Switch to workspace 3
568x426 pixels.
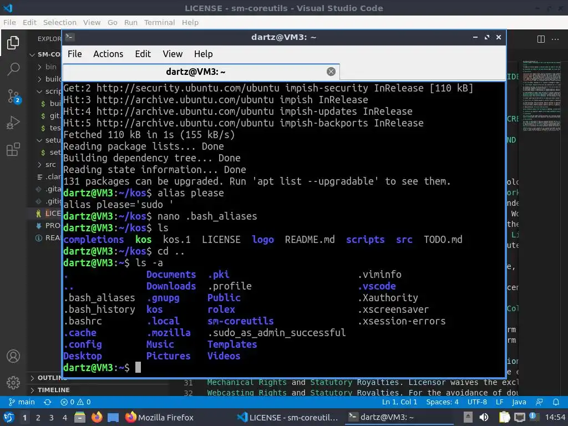pyautogui.click(x=52, y=418)
